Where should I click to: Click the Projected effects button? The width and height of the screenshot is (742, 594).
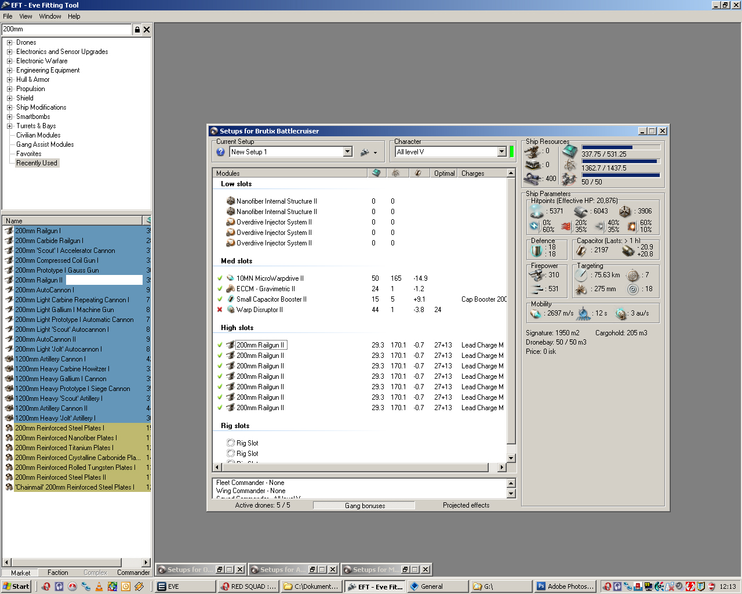[466, 505]
